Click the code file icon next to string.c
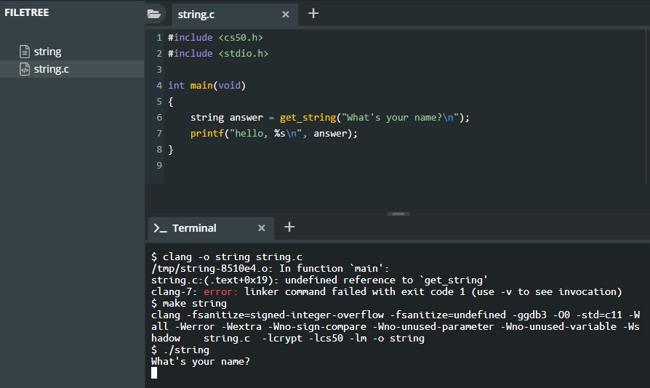 point(25,69)
